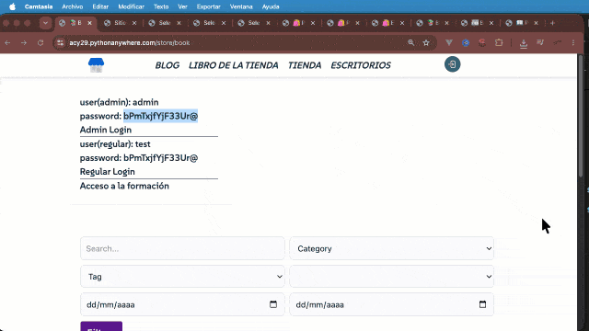Screen dimensions: 589x331
Task: Open the Modificar menu
Action: coord(131,6)
